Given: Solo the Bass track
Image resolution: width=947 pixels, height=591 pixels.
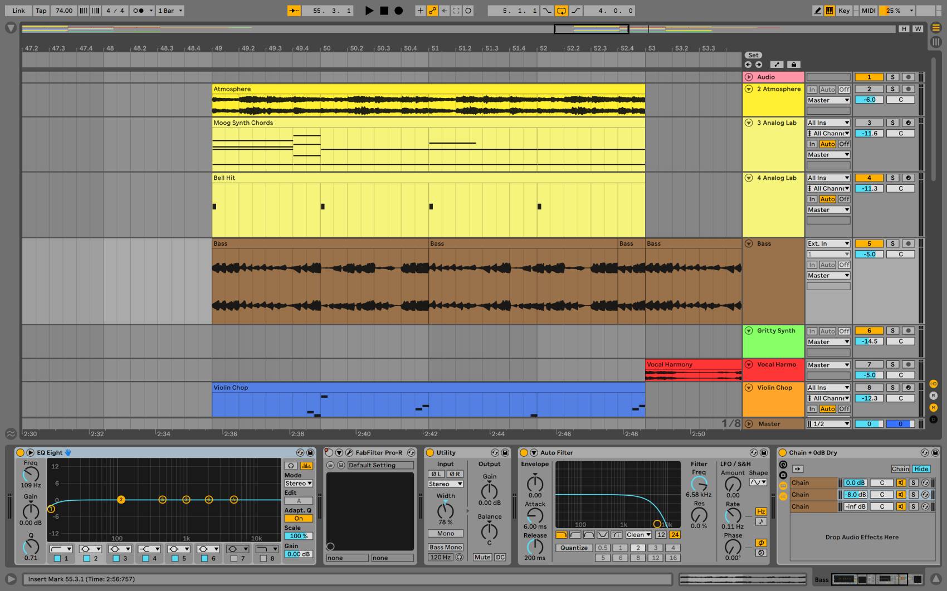Looking at the screenshot, I should (892, 243).
